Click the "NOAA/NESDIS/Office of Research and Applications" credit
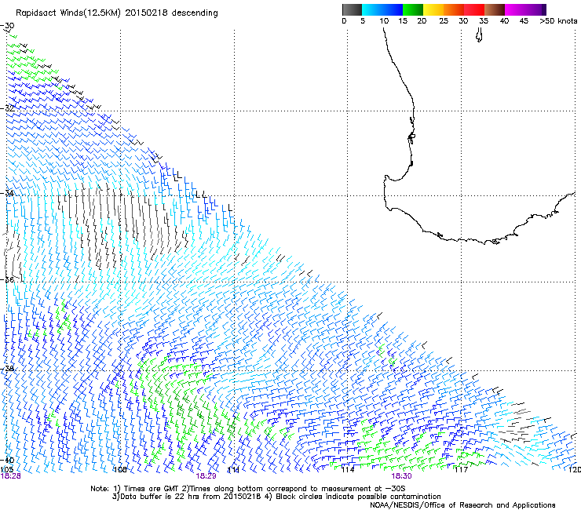 (x=462, y=505)
